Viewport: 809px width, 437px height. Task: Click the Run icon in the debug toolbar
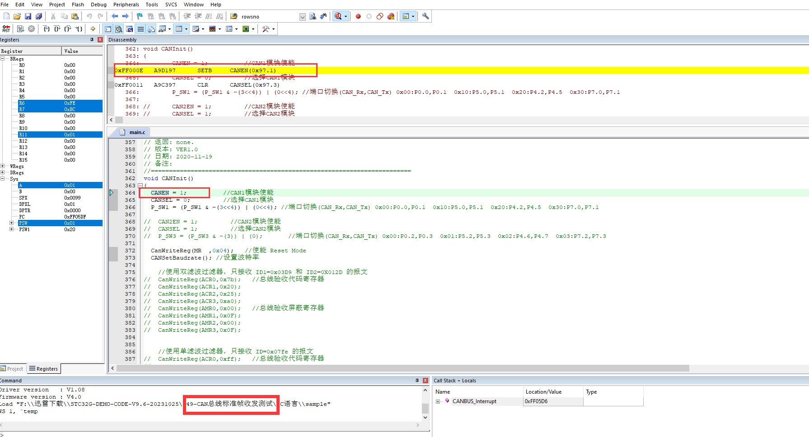coord(21,29)
